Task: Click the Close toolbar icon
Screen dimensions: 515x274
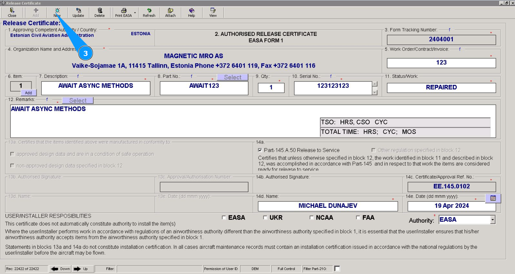Action: (12, 12)
